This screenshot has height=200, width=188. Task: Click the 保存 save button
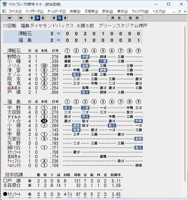click(134, 18)
